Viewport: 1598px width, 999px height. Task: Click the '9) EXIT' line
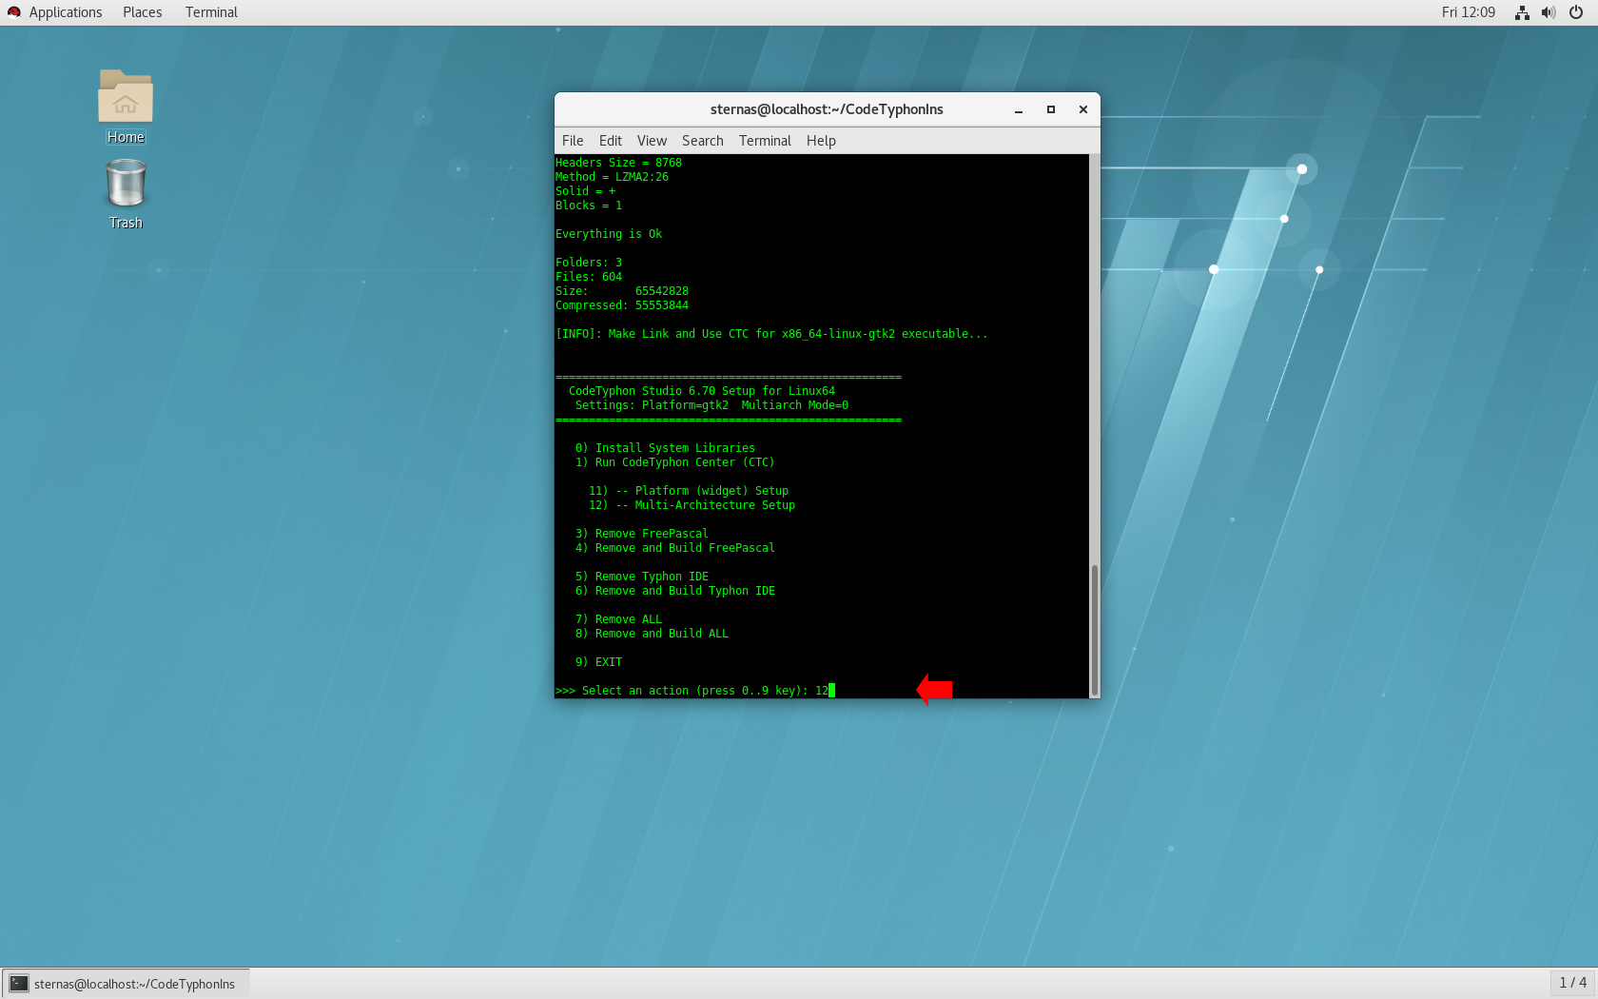[598, 662]
